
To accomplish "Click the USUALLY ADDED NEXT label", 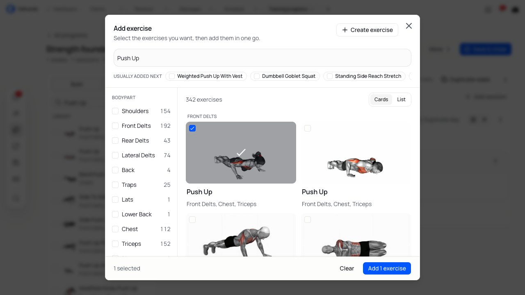I will coord(138,76).
